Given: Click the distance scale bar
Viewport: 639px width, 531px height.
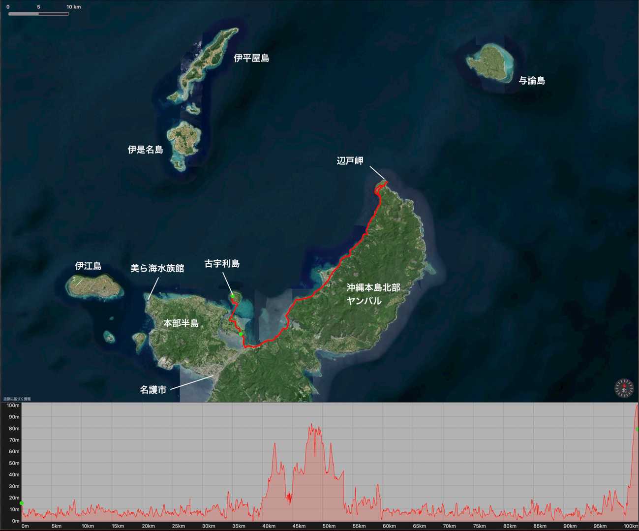Looking at the screenshot, I should (x=38, y=14).
